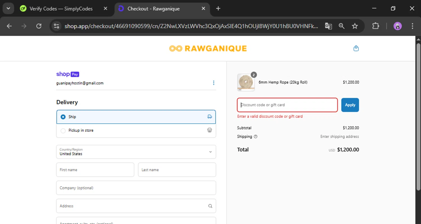Click the Rawganique logo
Viewport: 421px width, 224px height.
(208, 49)
